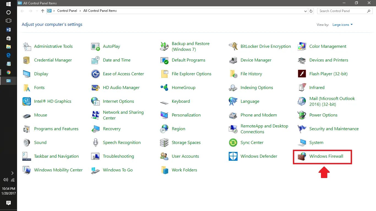Open the Network and Sharing Center link
Image resolution: width=376 pixels, height=211 pixels.
[x=123, y=115]
